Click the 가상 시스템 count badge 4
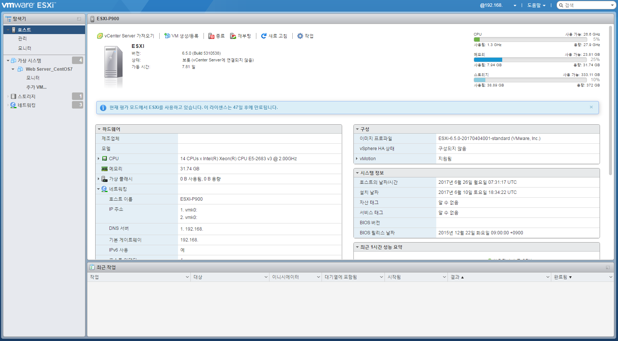 click(x=78, y=60)
